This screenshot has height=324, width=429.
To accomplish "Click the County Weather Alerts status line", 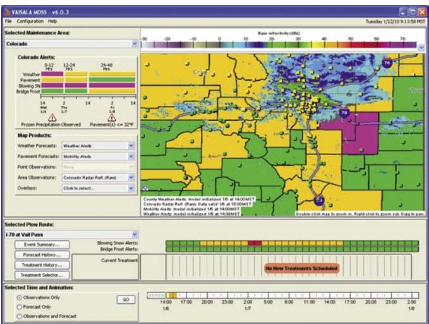I will [198, 199].
